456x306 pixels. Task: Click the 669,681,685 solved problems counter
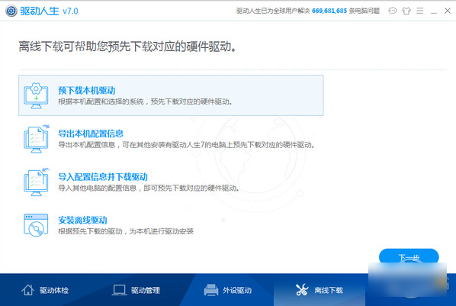[x=329, y=11]
